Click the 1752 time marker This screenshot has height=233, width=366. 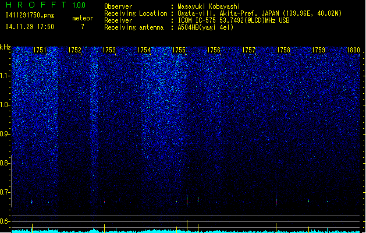click(74, 50)
